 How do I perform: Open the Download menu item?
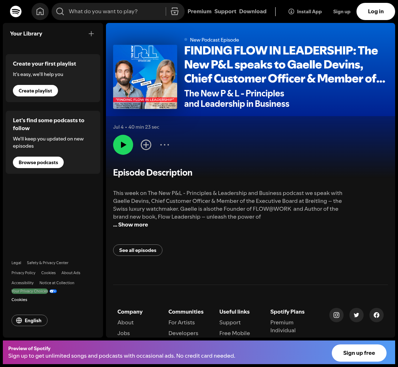tap(253, 11)
